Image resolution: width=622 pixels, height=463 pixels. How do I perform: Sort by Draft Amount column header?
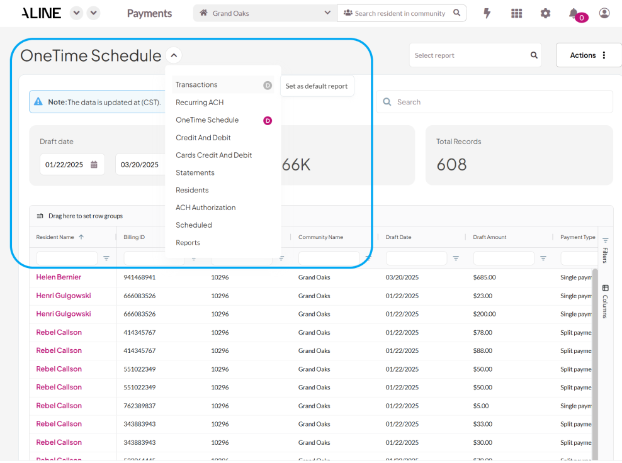point(490,237)
